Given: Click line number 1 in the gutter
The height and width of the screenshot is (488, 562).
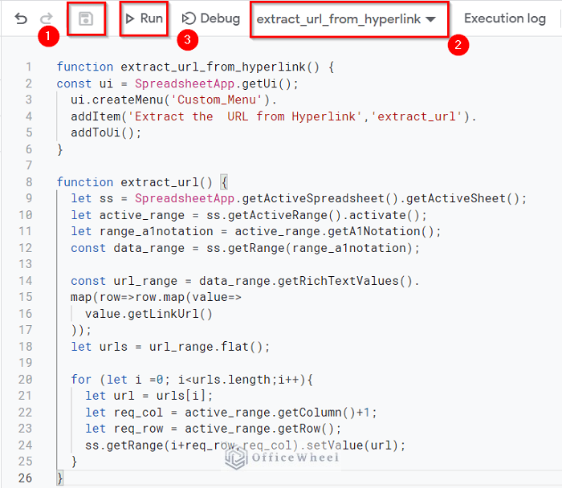Looking at the screenshot, I should pyautogui.click(x=29, y=67).
